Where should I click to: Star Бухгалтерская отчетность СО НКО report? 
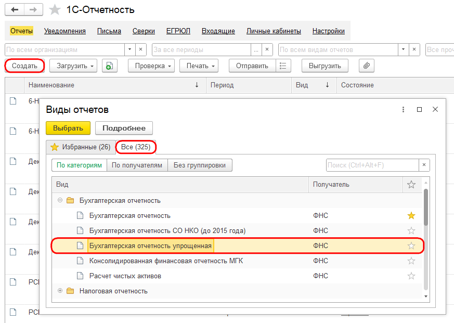pos(411,230)
